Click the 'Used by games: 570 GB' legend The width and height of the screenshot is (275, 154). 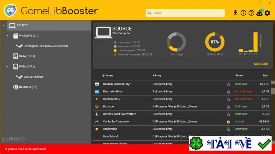tap(129, 50)
